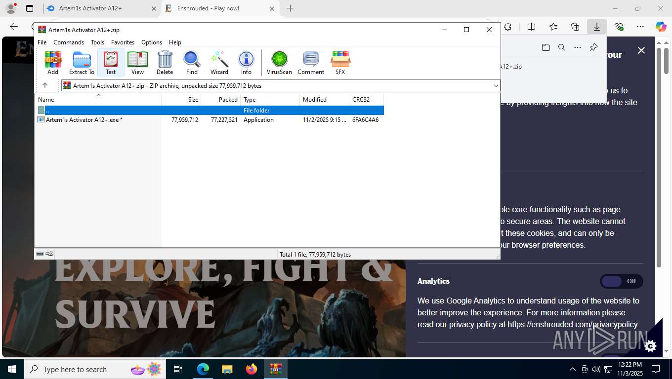Viewport: 672px width, 379px height.
Task: Search downloads magnifier icon
Action: pos(562,47)
